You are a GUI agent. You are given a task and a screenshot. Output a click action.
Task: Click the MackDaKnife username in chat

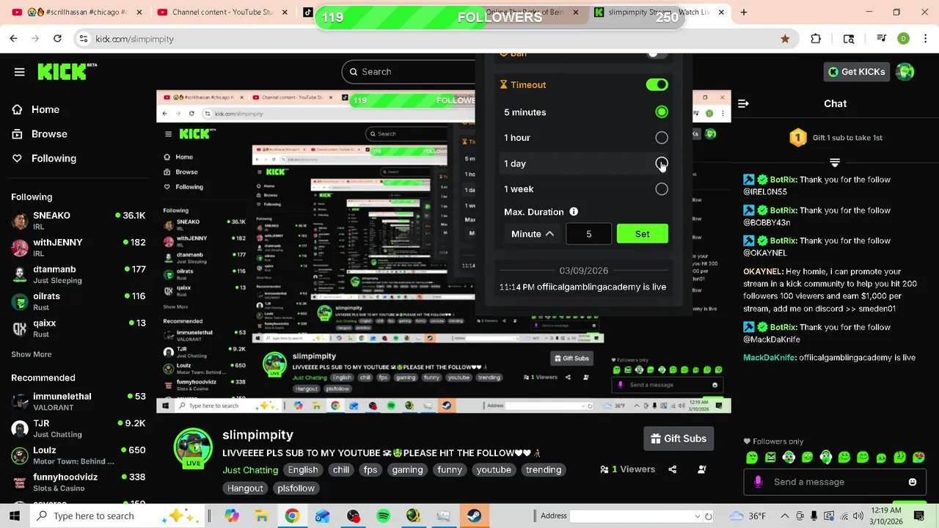pyautogui.click(x=769, y=358)
